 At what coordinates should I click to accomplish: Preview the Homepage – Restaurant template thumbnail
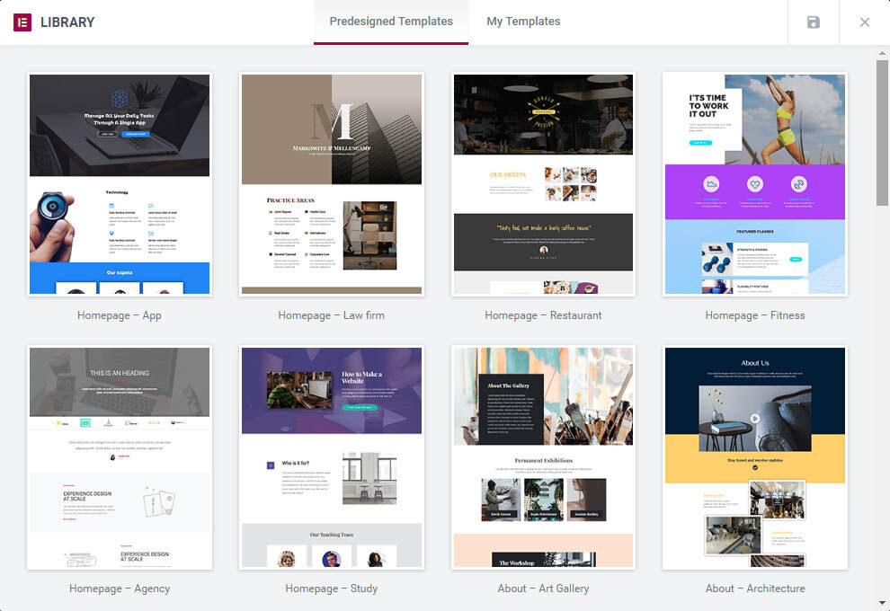[x=543, y=184]
